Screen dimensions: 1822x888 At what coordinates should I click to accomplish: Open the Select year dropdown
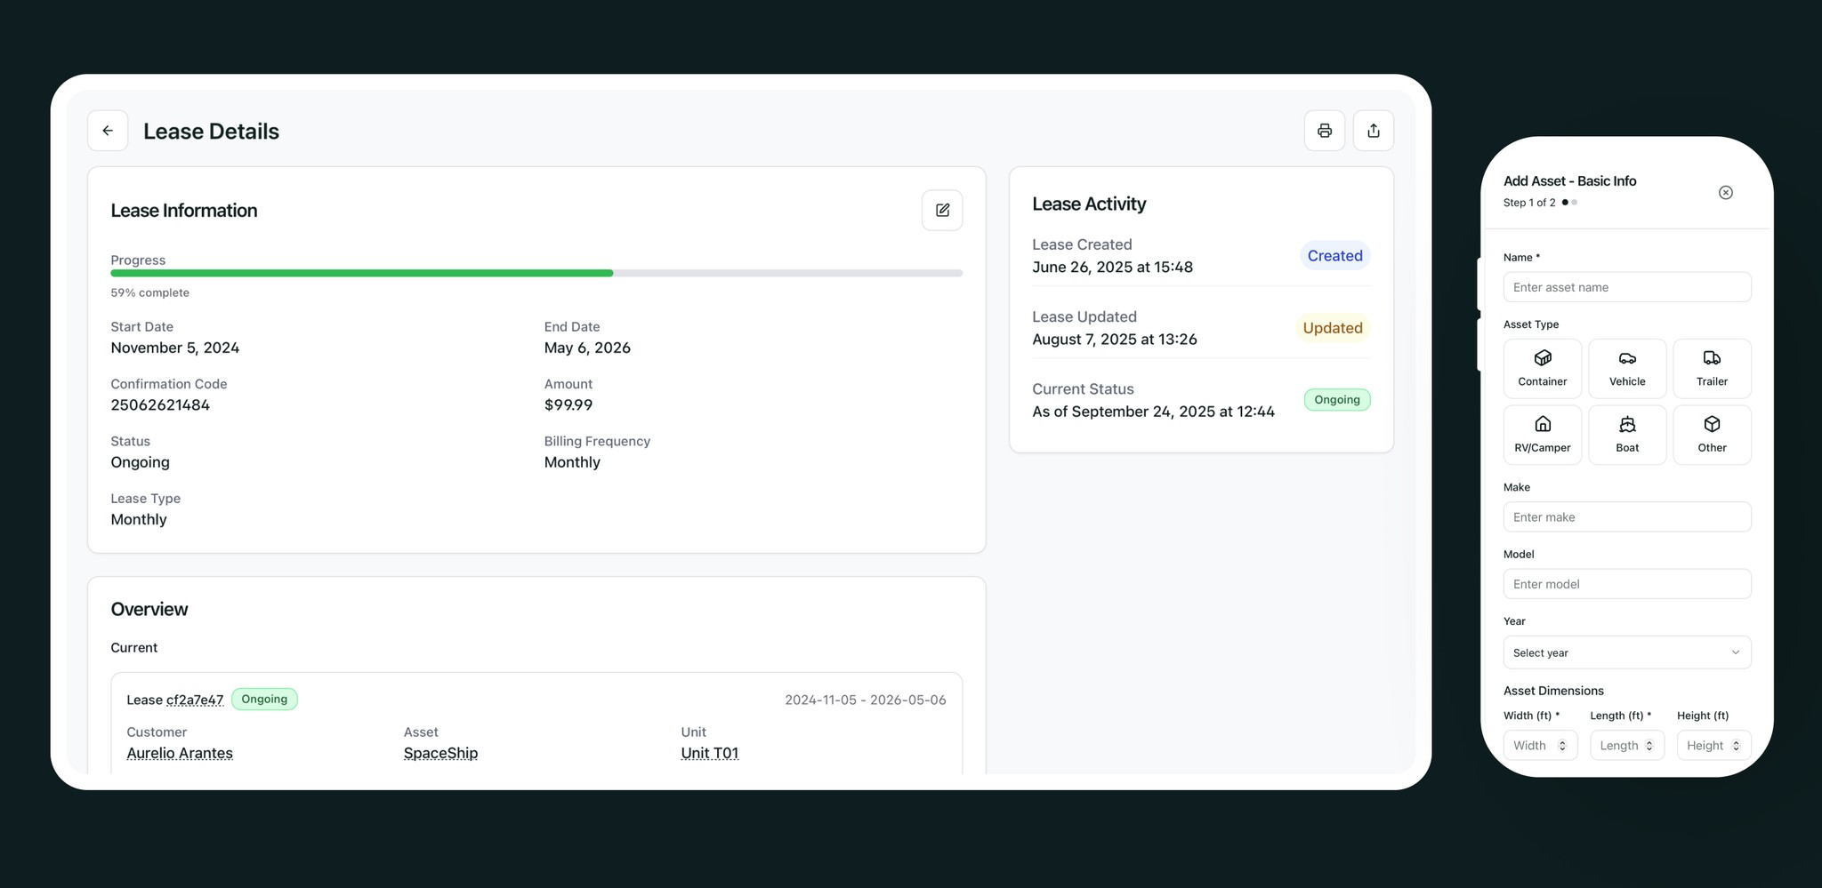point(1627,652)
